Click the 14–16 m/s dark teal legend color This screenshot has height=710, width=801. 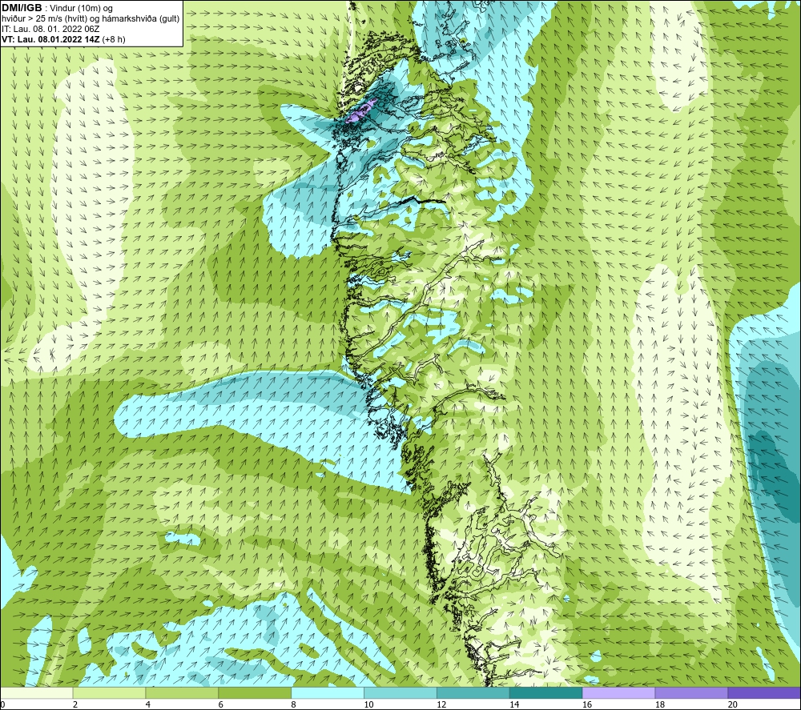coord(546,693)
